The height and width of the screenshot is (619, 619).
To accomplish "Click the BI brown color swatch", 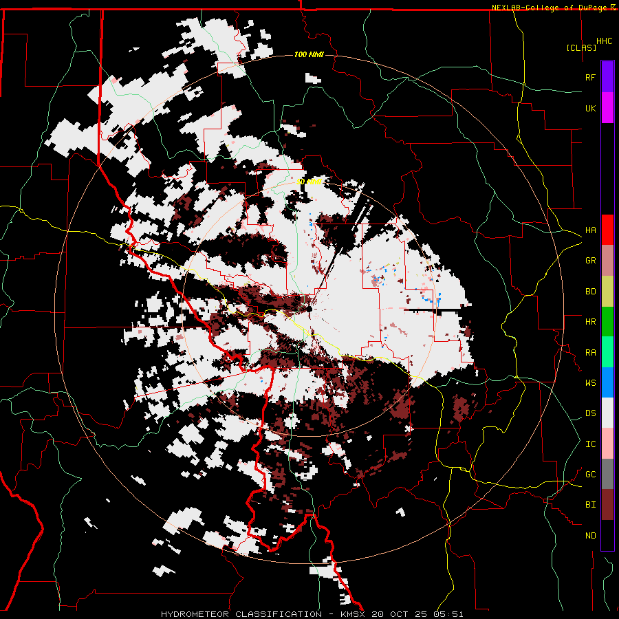I will tap(607, 505).
